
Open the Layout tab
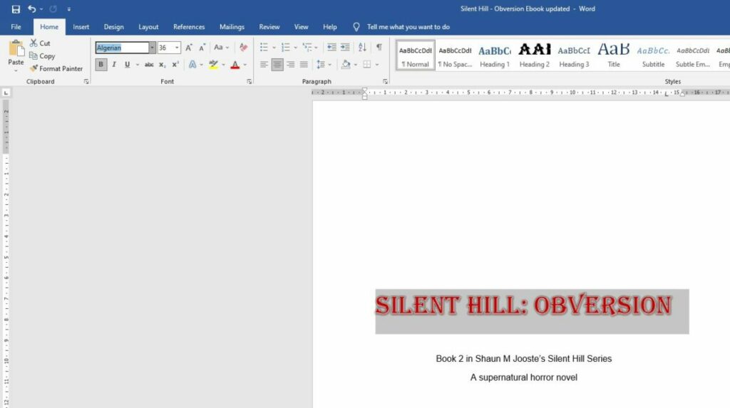(x=148, y=27)
